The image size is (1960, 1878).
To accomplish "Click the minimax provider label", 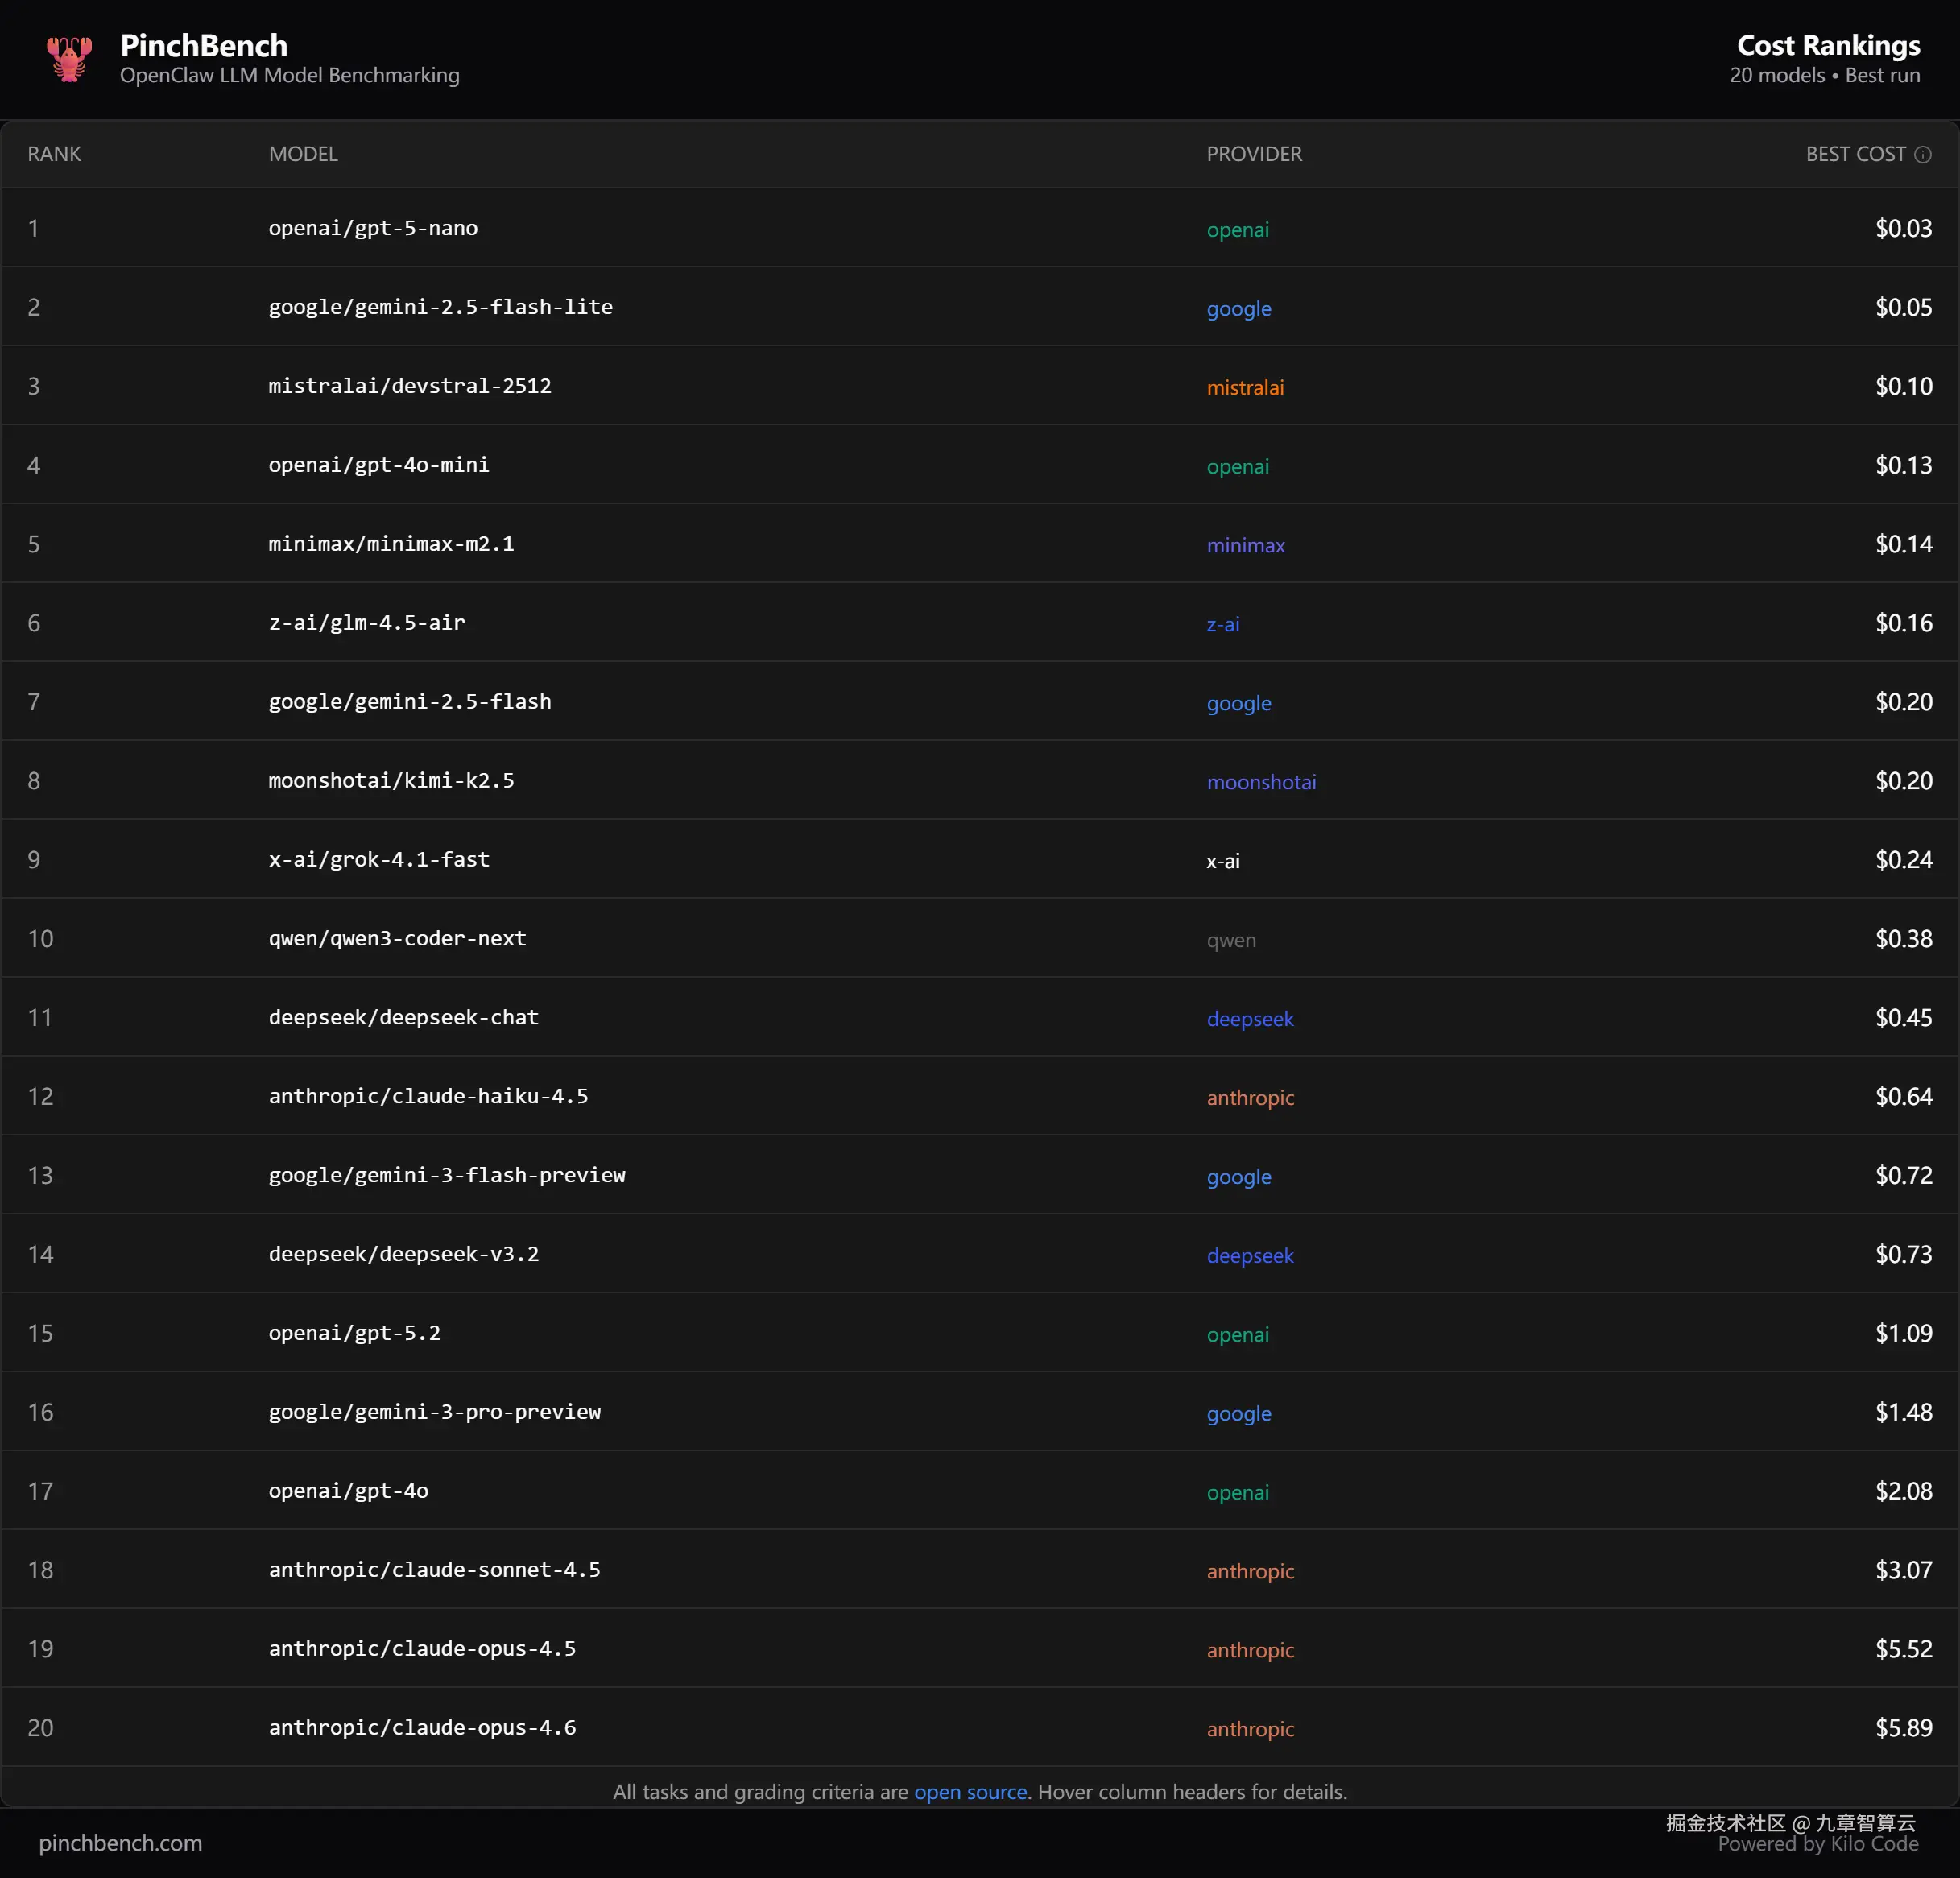I will click(x=1245, y=545).
